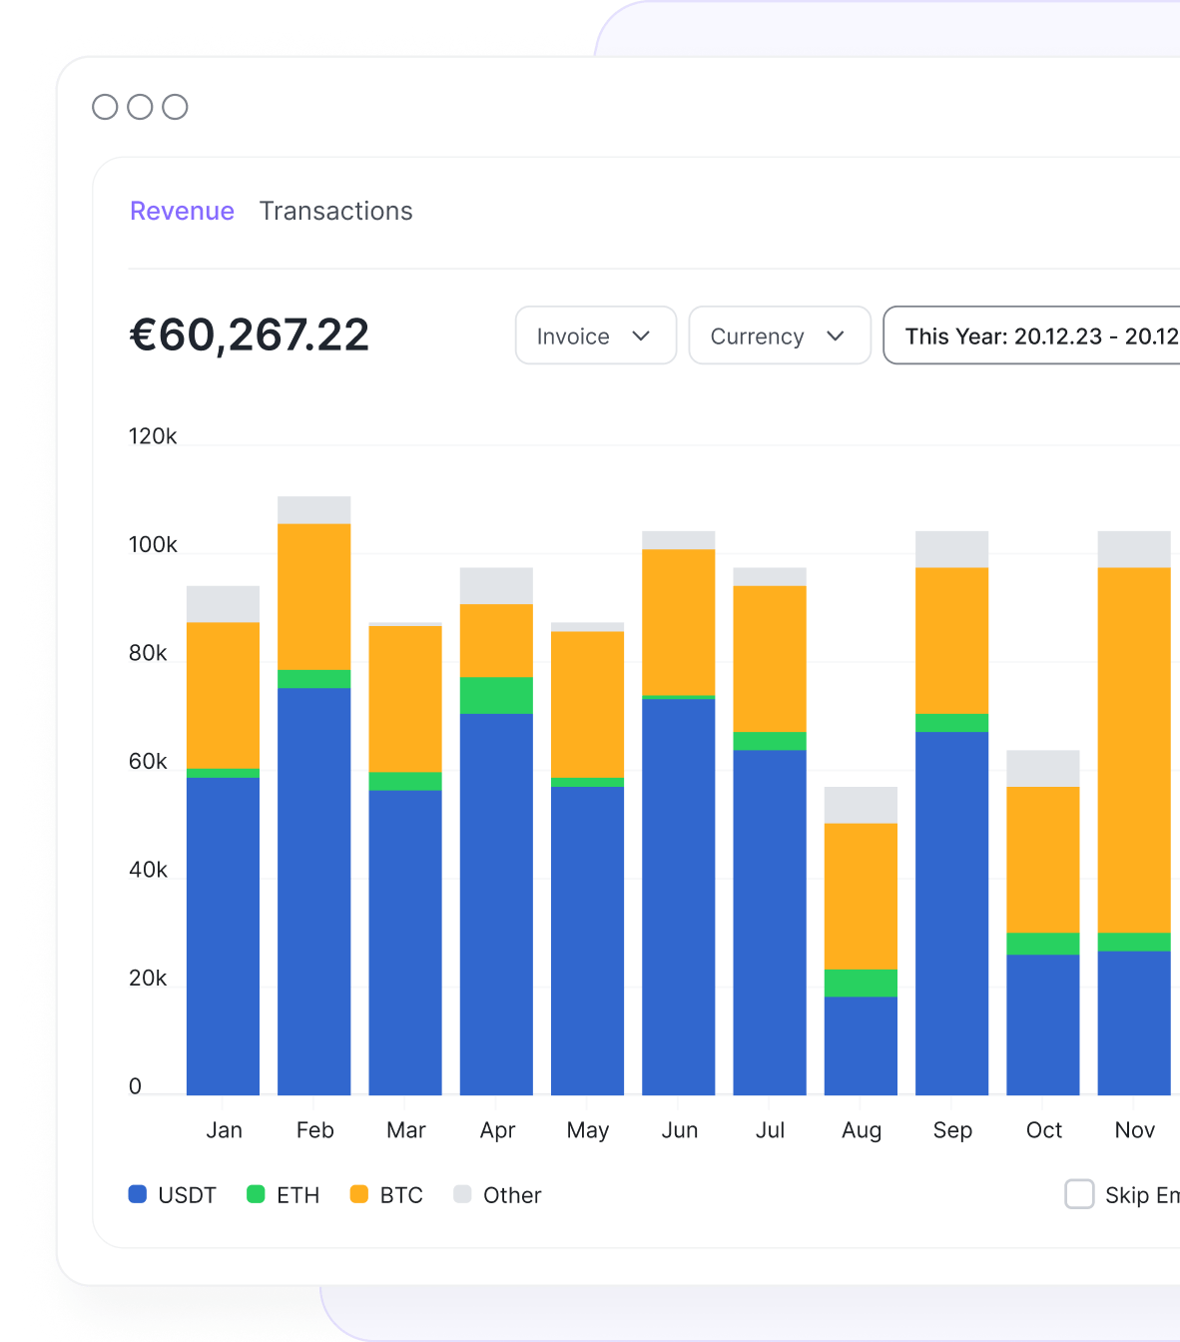Switch to the Revenue tab
Viewport: 1180px width, 1342px height.
pos(182,211)
